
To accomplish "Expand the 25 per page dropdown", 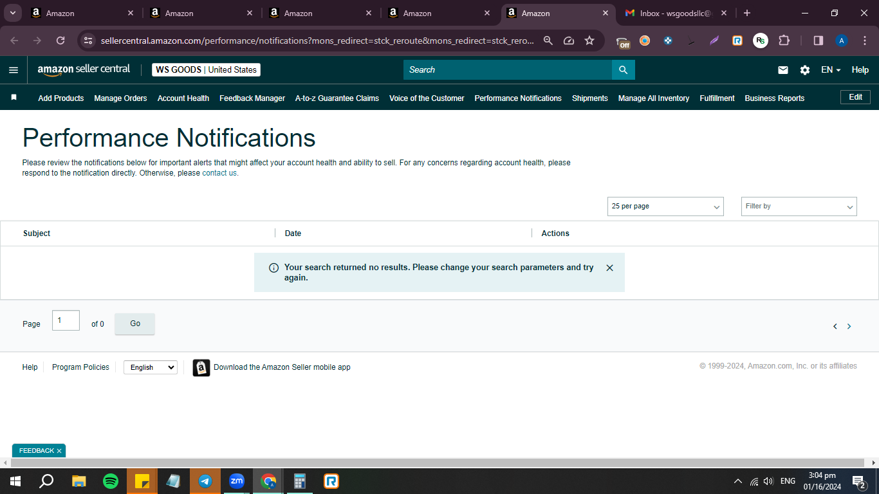I will click(665, 206).
